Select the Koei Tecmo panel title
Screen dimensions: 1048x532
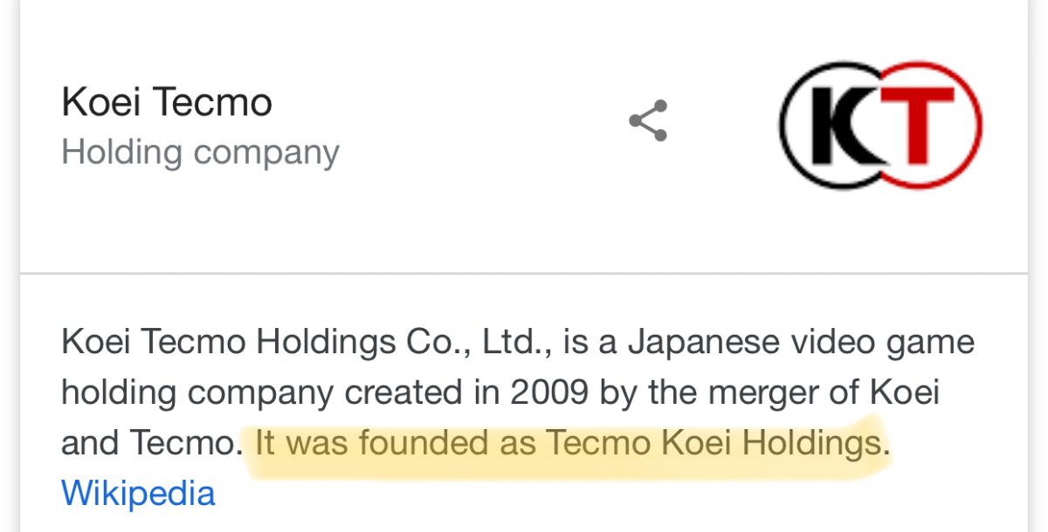coord(167,103)
